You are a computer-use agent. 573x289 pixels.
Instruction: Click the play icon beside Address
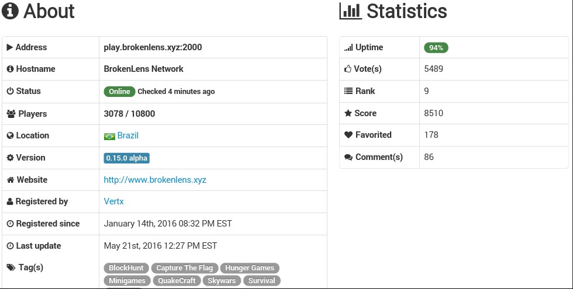tap(10, 47)
